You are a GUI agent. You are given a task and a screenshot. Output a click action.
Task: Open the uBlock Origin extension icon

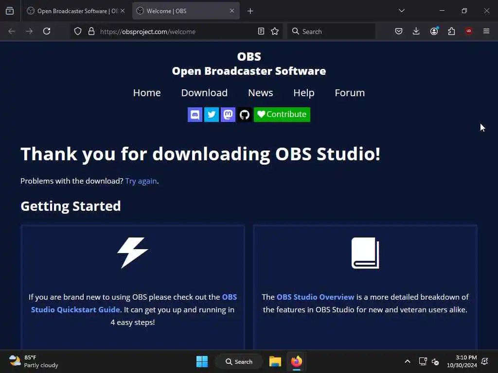pos(469,31)
